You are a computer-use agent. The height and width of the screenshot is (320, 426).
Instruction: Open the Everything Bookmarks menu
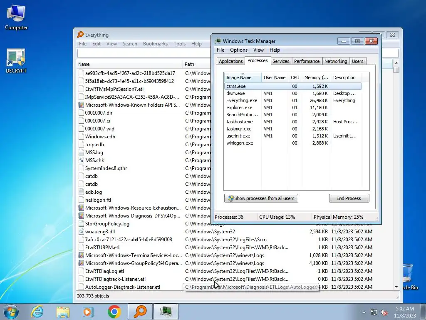[x=156, y=43]
